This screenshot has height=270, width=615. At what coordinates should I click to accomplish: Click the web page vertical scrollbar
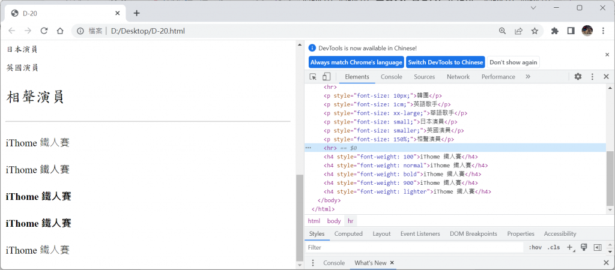(x=300, y=217)
